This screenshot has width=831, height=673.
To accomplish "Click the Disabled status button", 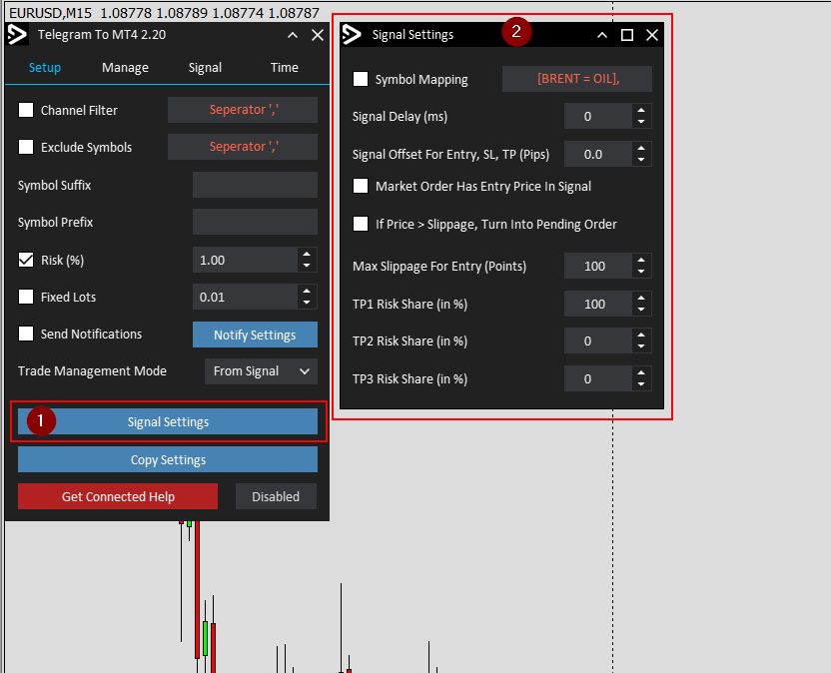I will [x=276, y=496].
